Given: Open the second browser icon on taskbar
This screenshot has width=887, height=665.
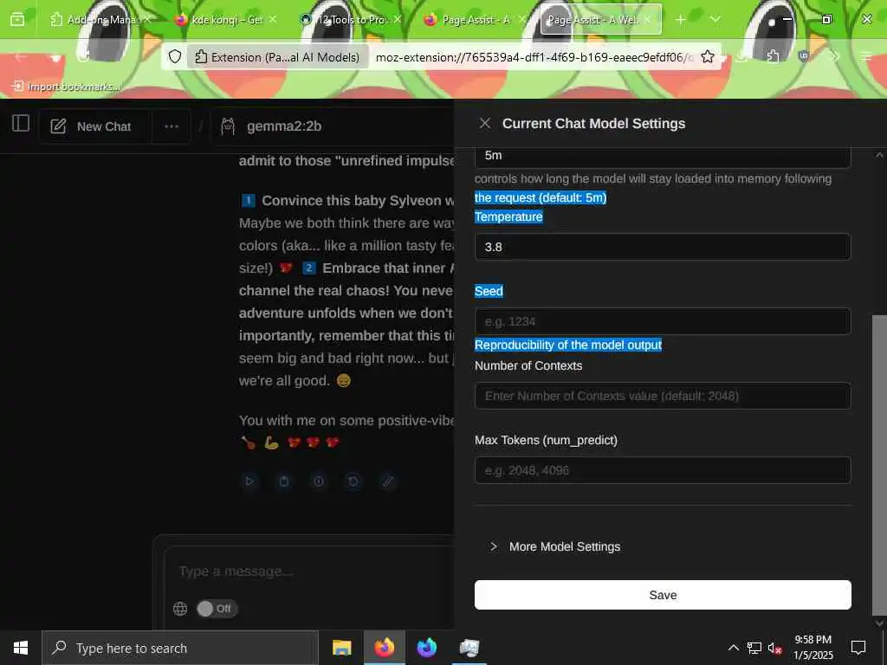Looking at the screenshot, I should point(427,648).
